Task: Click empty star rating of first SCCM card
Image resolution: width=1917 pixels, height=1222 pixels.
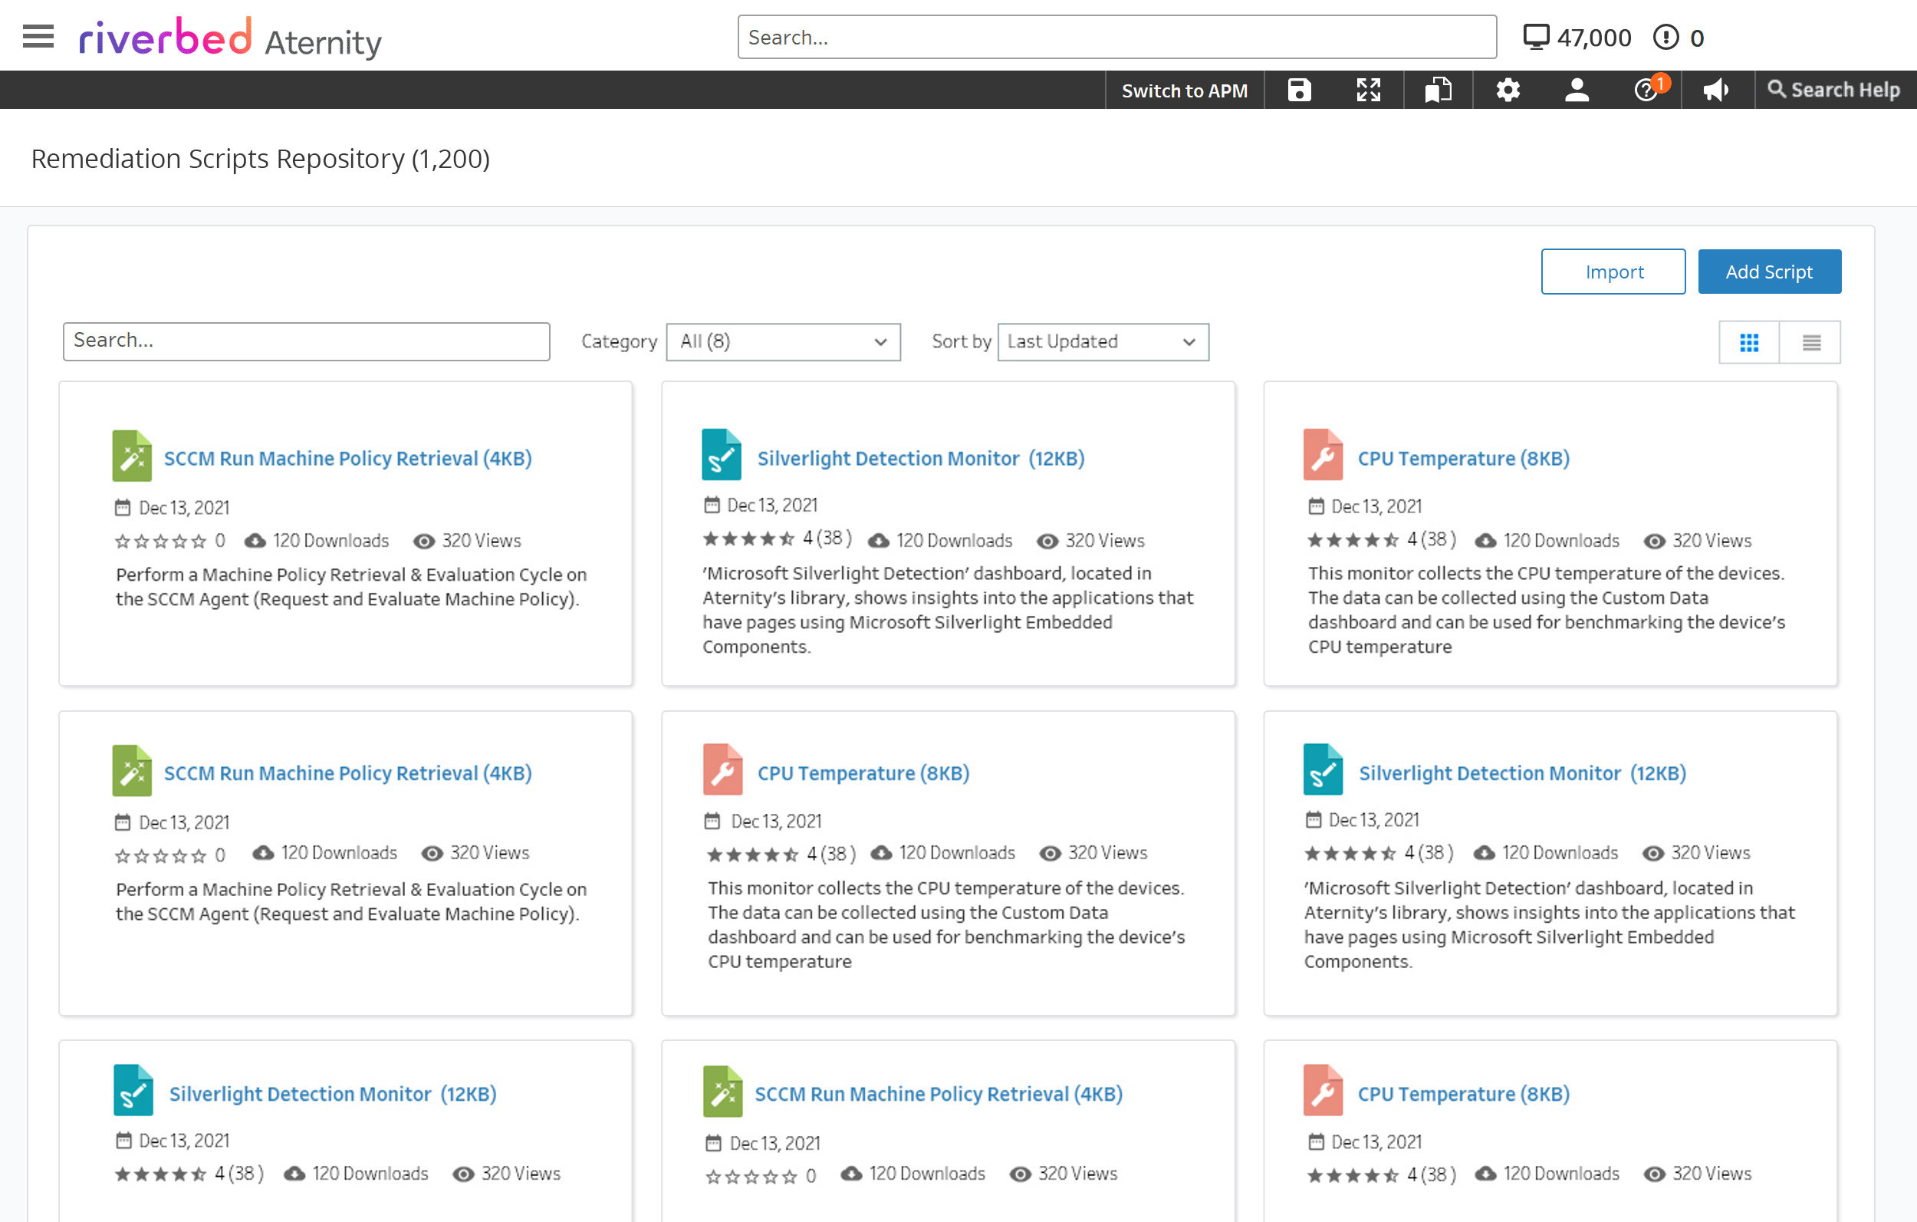Action: pyautogui.click(x=160, y=542)
